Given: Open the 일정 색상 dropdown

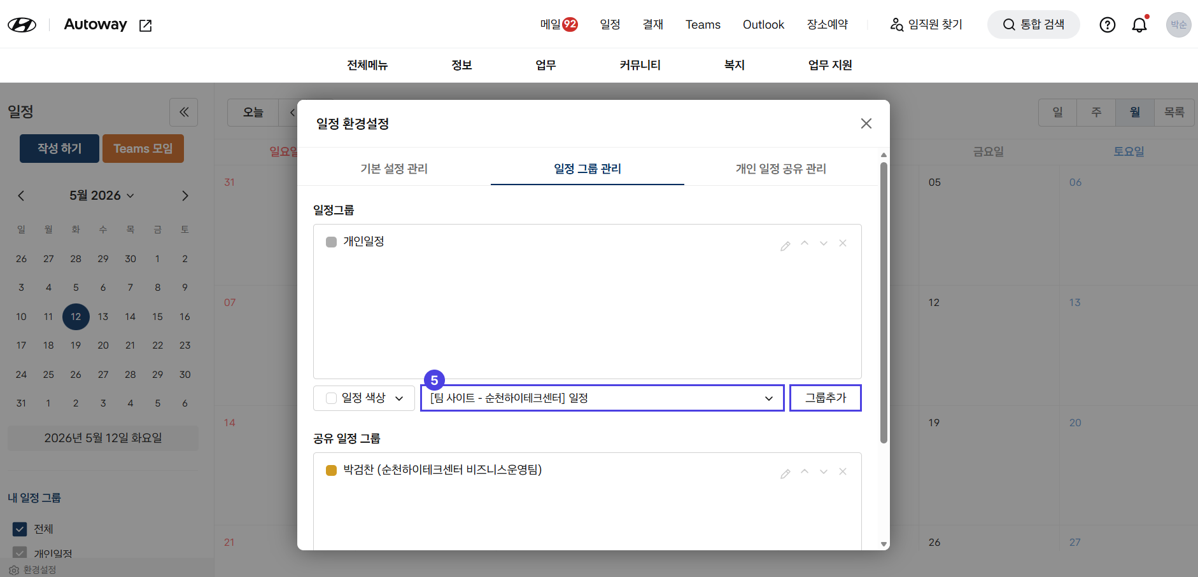Looking at the screenshot, I should [x=364, y=398].
